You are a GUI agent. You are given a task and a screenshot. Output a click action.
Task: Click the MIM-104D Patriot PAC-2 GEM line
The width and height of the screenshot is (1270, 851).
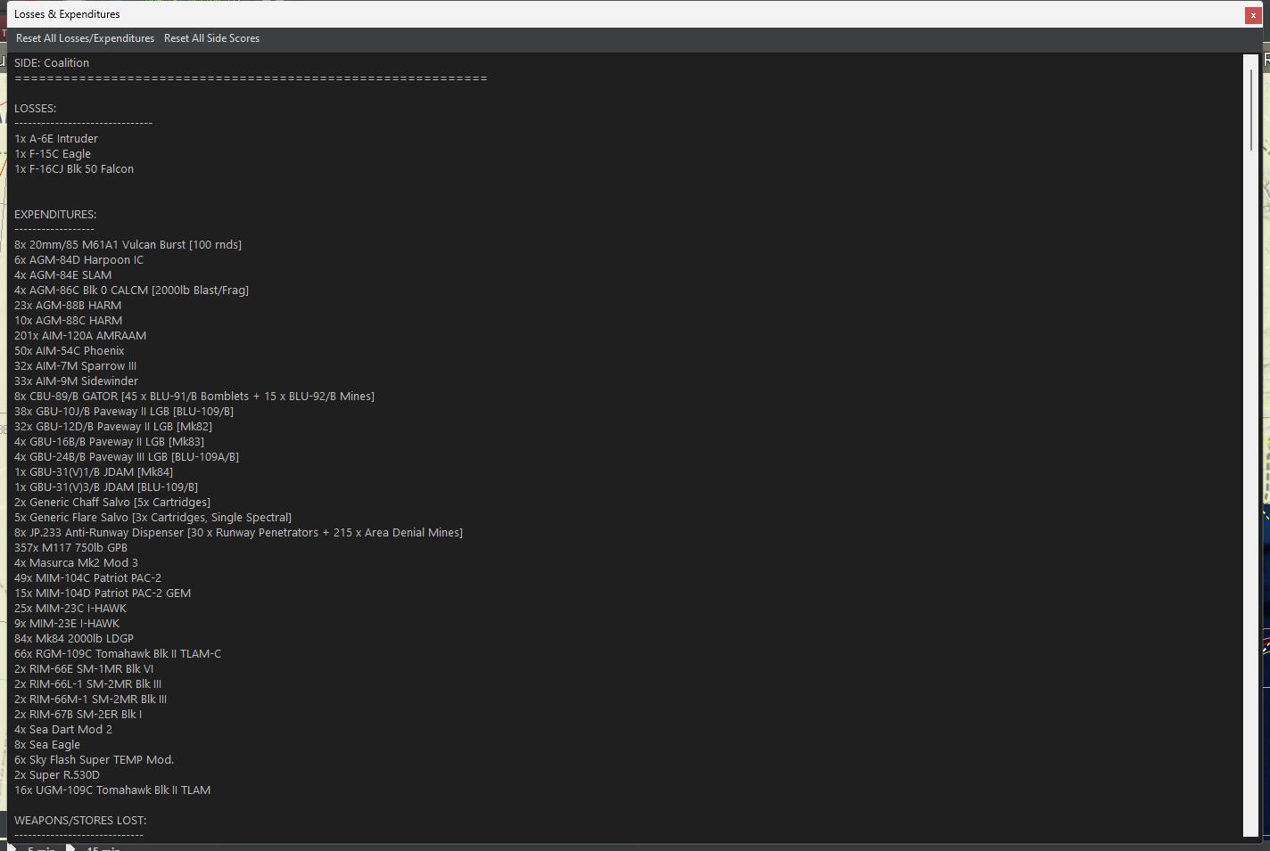tap(103, 593)
